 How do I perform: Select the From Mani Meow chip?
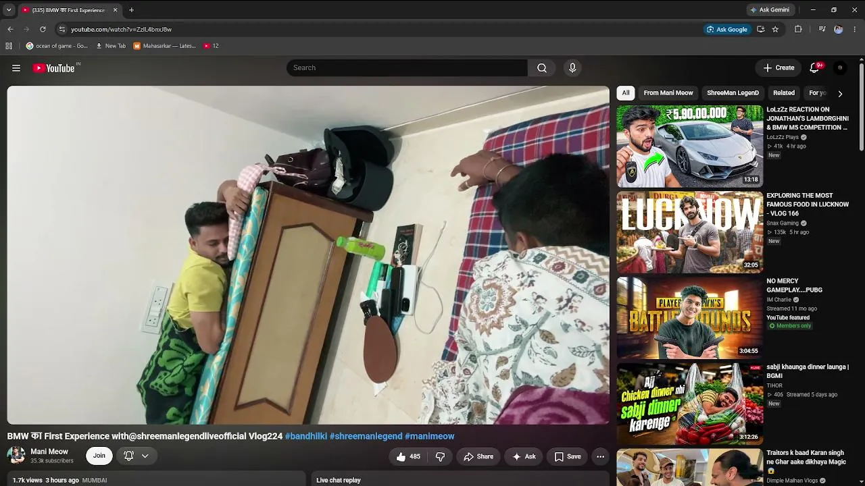coord(668,93)
